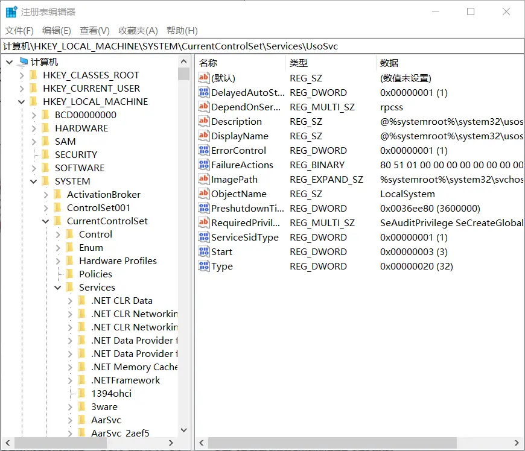The width and height of the screenshot is (525, 451).
Task: Click the folder icon of HKEY_CLASSES_ROOT
Action: [x=33, y=75]
